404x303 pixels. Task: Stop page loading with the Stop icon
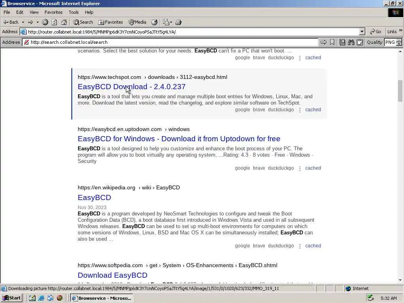pos(45,22)
